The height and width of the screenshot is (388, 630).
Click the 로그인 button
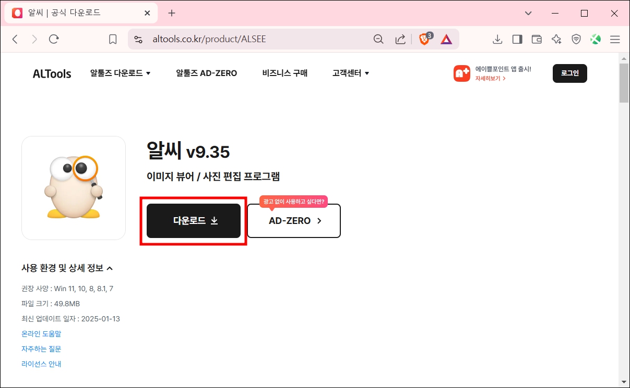pyautogui.click(x=570, y=73)
